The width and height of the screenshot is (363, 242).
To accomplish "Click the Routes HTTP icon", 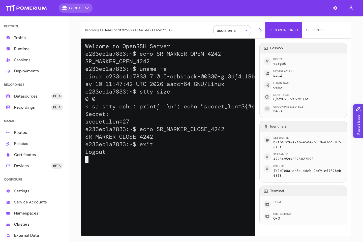I will click(x=8, y=133).
